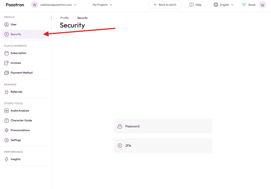Click the Insights lightning bolt icon
The width and height of the screenshot is (271, 189).
coord(7,159)
